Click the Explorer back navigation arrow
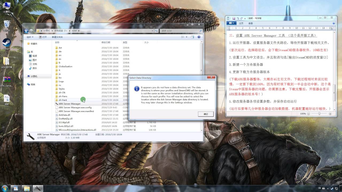 pos(27,31)
